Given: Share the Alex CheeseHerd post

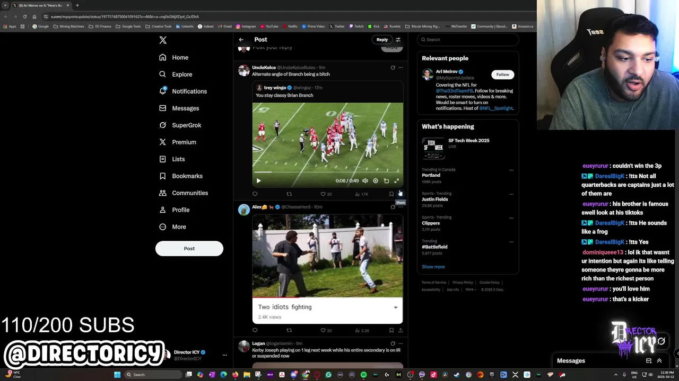Looking at the screenshot, I should 401,331.
